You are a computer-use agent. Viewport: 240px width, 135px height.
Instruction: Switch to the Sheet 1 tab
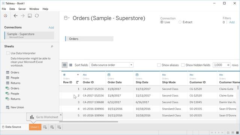[35, 127]
